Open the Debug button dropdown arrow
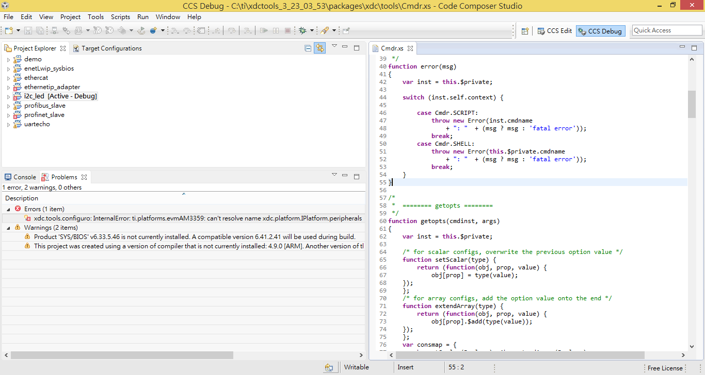Viewport: 705px width, 375px height. tap(312, 31)
